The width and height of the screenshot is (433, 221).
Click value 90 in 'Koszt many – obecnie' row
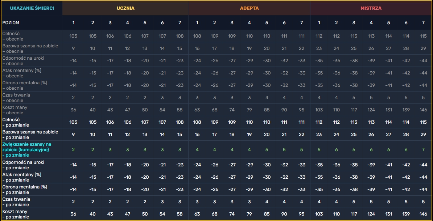click(284, 110)
